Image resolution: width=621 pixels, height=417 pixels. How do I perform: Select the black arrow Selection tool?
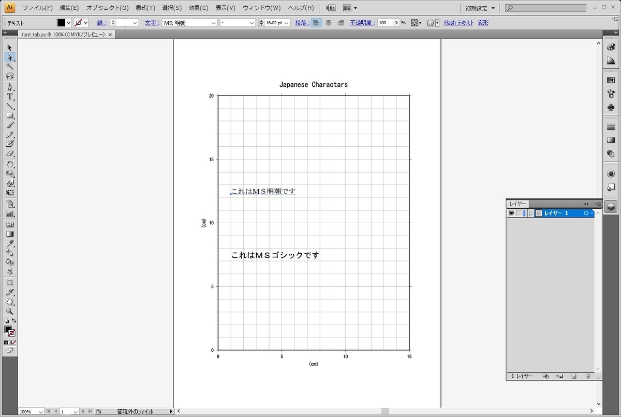(x=10, y=48)
